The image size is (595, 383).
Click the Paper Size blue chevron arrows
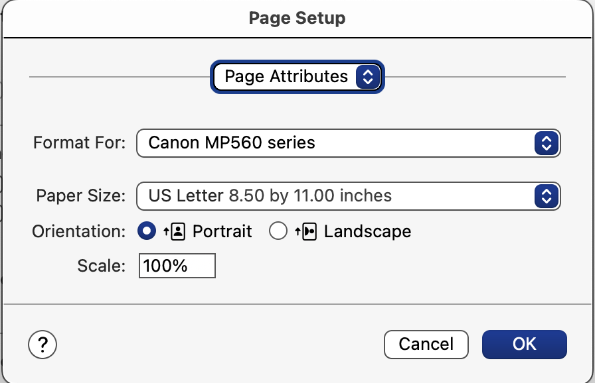coord(547,196)
